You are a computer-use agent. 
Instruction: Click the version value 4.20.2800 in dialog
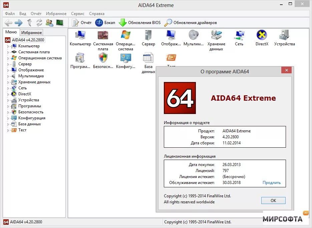click(x=231, y=137)
